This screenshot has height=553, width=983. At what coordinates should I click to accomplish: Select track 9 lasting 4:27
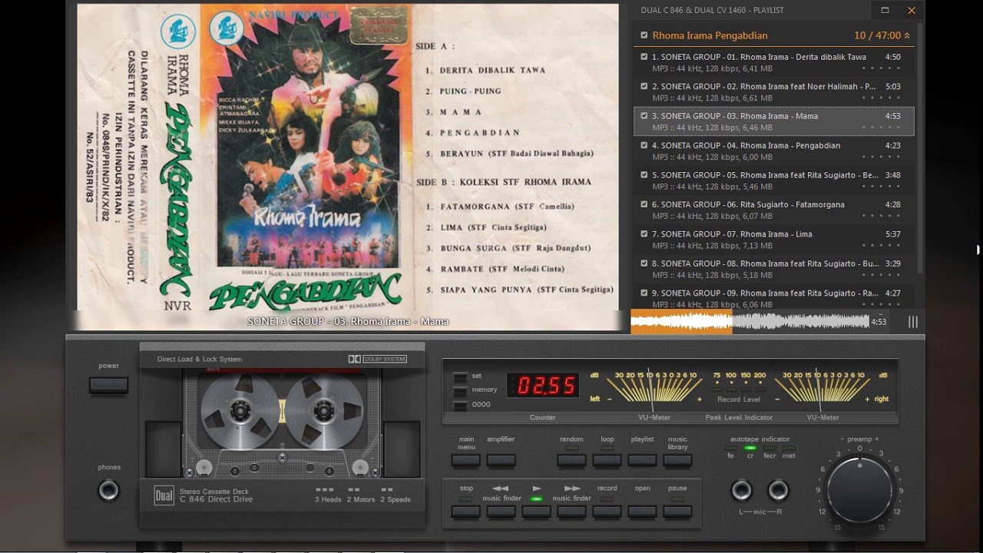[x=774, y=296]
